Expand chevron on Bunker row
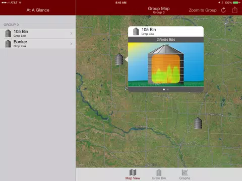This screenshot has height=181, width=242. coord(71,44)
